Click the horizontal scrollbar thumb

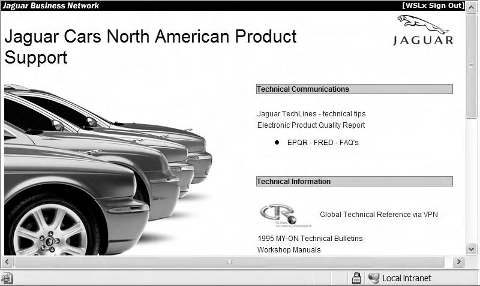pos(229,262)
